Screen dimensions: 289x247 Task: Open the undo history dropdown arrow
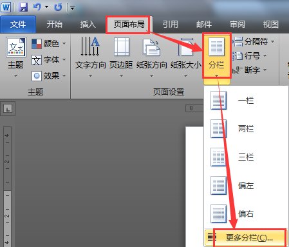click(46, 7)
